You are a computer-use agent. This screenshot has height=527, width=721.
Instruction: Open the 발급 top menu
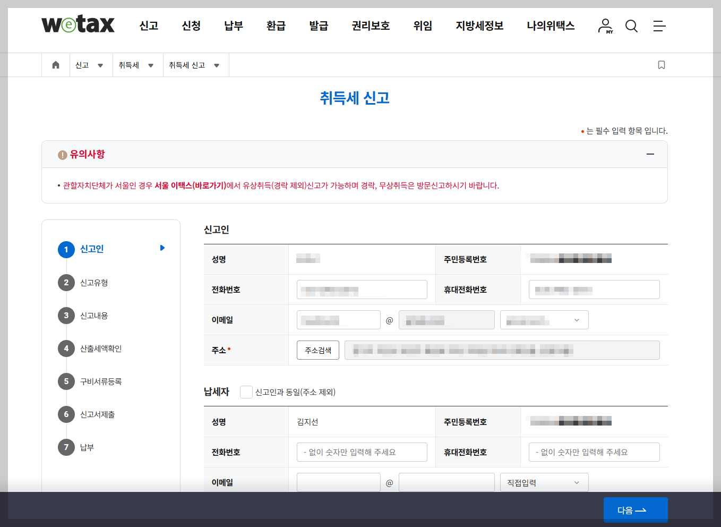click(319, 25)
